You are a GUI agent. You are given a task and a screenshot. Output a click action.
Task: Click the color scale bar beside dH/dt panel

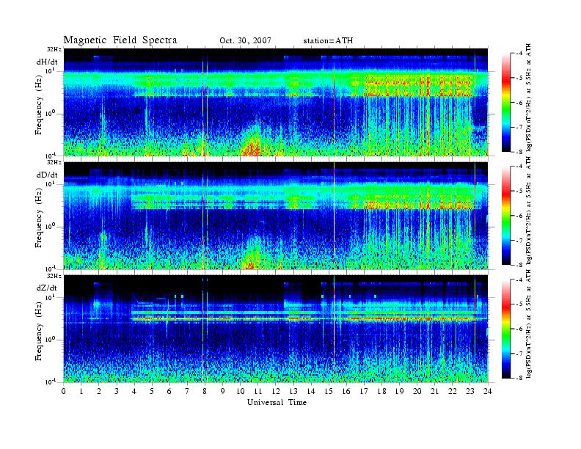(505, 103)
